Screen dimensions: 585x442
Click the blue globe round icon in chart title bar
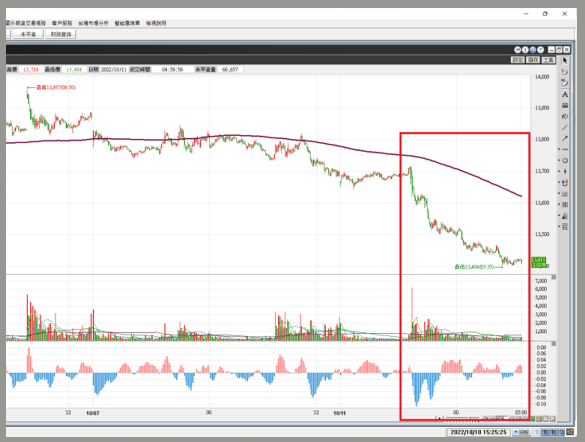click(533, 50)
